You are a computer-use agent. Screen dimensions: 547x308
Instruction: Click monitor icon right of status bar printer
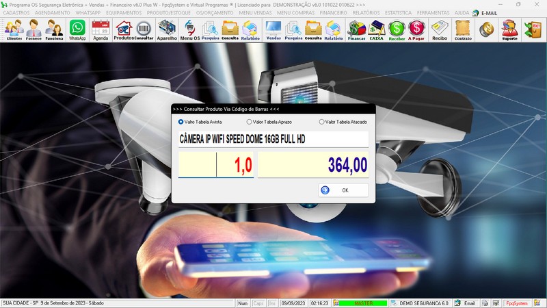click(496, 303)
